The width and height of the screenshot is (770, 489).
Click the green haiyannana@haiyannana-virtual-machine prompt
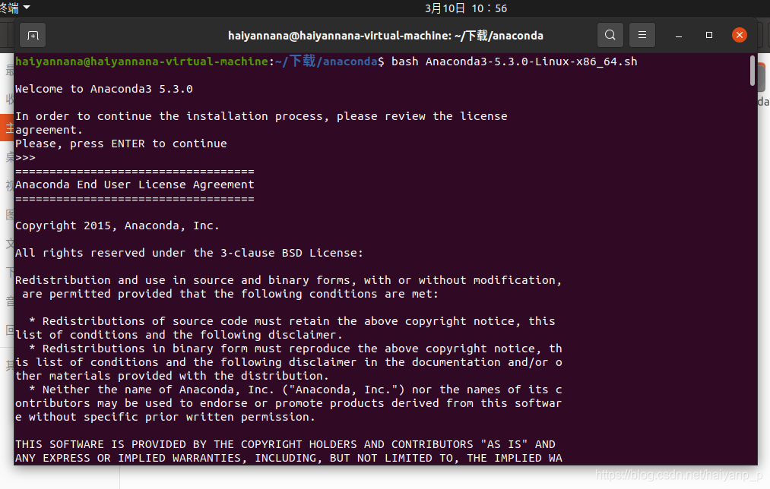142,62
